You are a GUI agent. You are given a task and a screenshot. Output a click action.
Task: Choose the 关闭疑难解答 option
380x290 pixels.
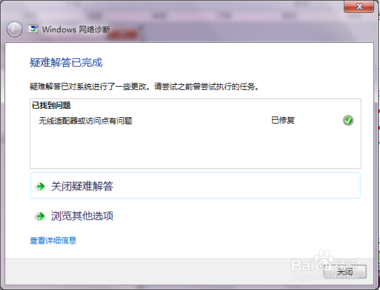point(196,186)
